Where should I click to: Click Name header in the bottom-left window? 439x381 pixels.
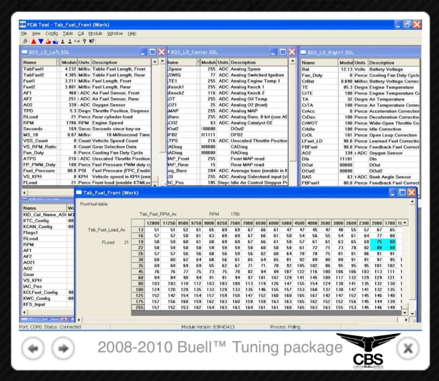pyautogui.click(x=44, y=208)
